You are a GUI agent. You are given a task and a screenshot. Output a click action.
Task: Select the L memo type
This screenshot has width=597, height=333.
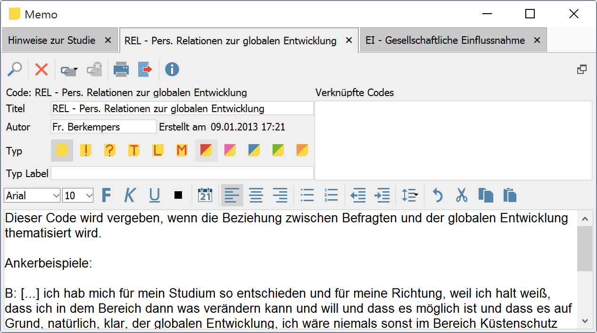tap(158, 150)
